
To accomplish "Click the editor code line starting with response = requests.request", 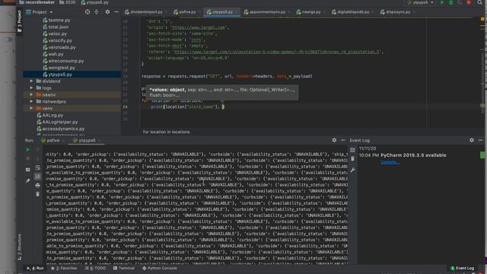I will [x=227, y=76].
